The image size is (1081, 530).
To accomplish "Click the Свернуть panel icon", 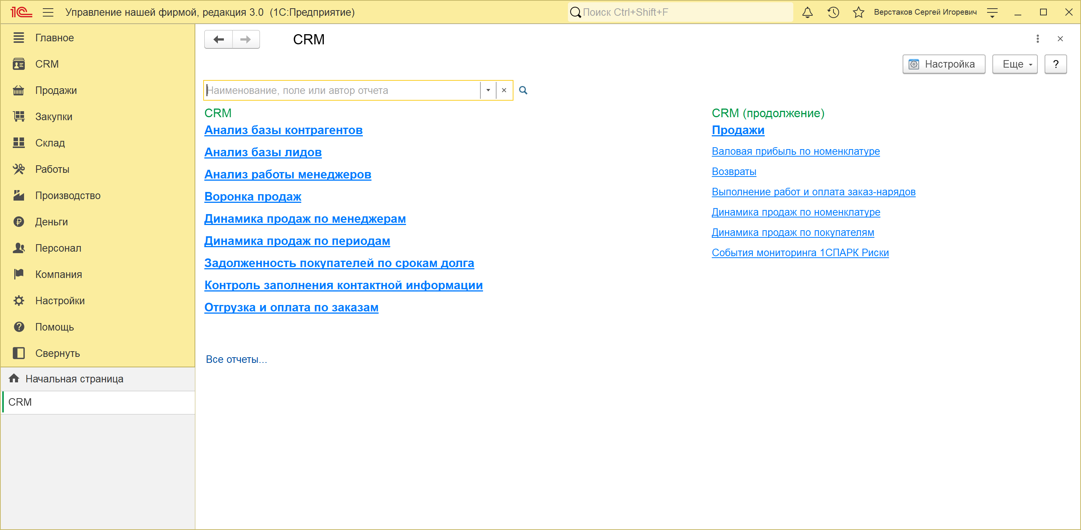I will click(18, 353).
